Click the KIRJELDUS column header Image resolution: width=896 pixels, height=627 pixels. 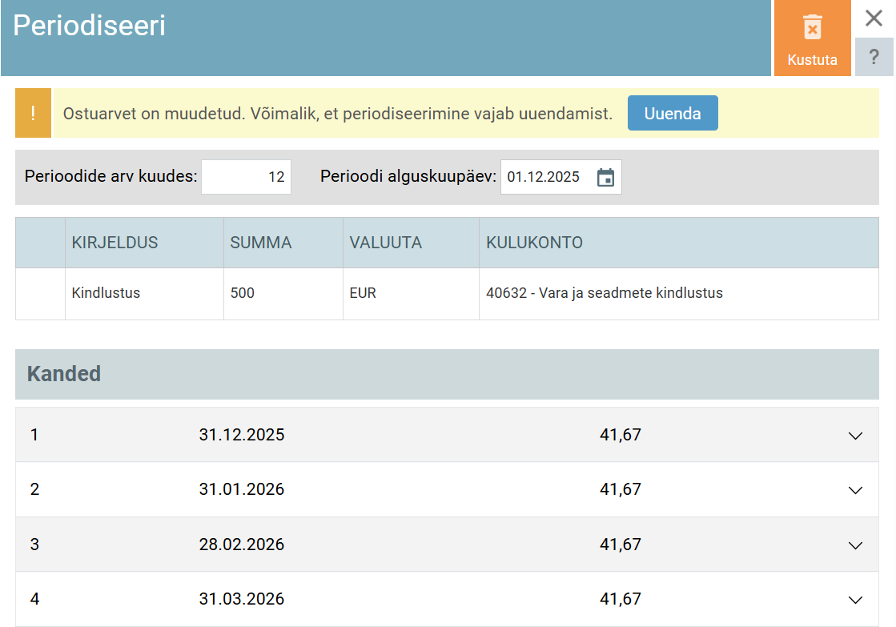115,243
